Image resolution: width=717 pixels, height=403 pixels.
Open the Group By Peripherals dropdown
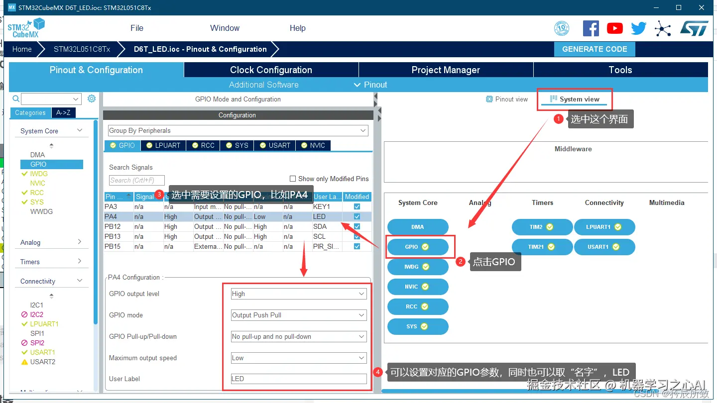(x=238, y=130)
